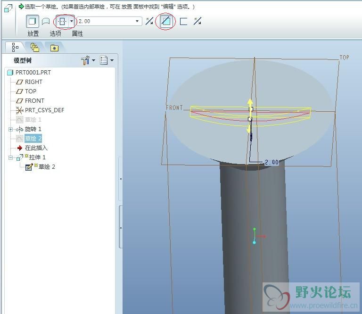Flip the extrude depth direction

(149, 21)
